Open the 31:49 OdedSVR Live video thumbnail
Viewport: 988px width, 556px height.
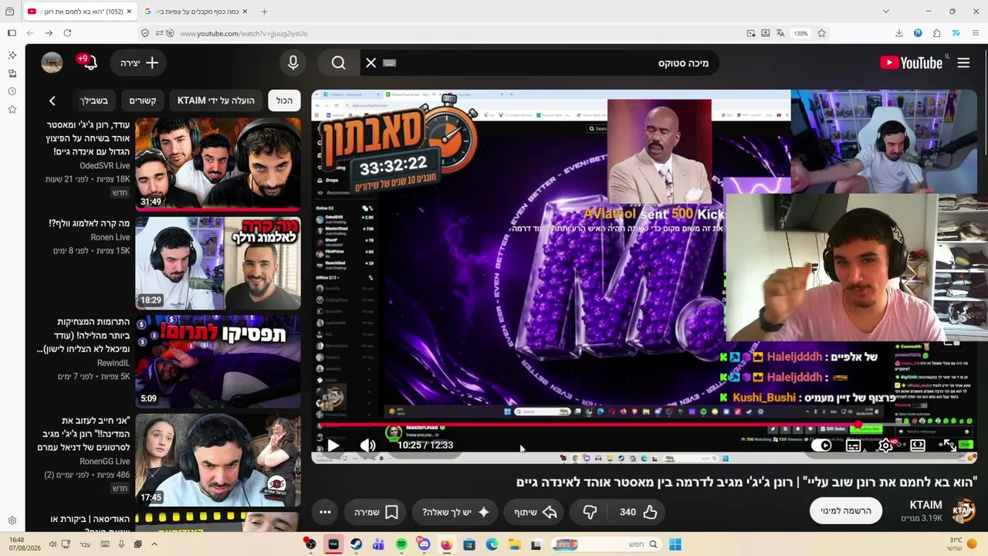tap(218, 164)
